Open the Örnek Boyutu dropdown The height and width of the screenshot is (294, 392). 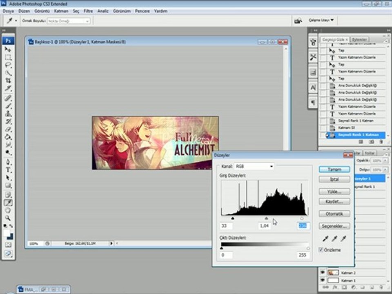[x=68, y=21]
